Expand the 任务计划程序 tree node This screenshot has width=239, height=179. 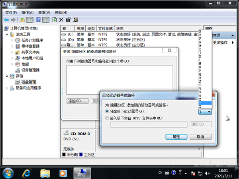coord(12,40)
